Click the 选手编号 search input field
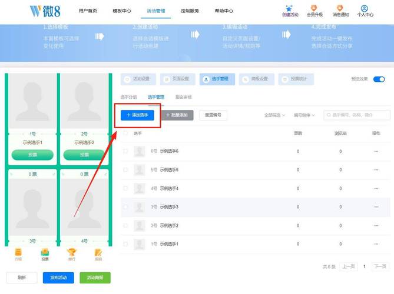Image resolution: width=394 pixels, height=294 pixels. (x=357, y=115)
